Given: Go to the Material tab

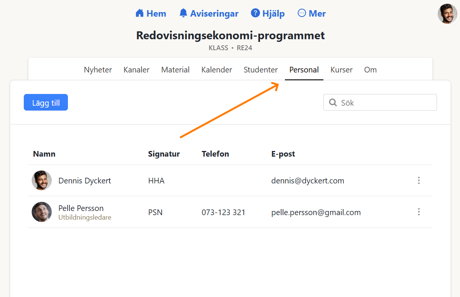Looking at the screenshot, I should 175,70.
